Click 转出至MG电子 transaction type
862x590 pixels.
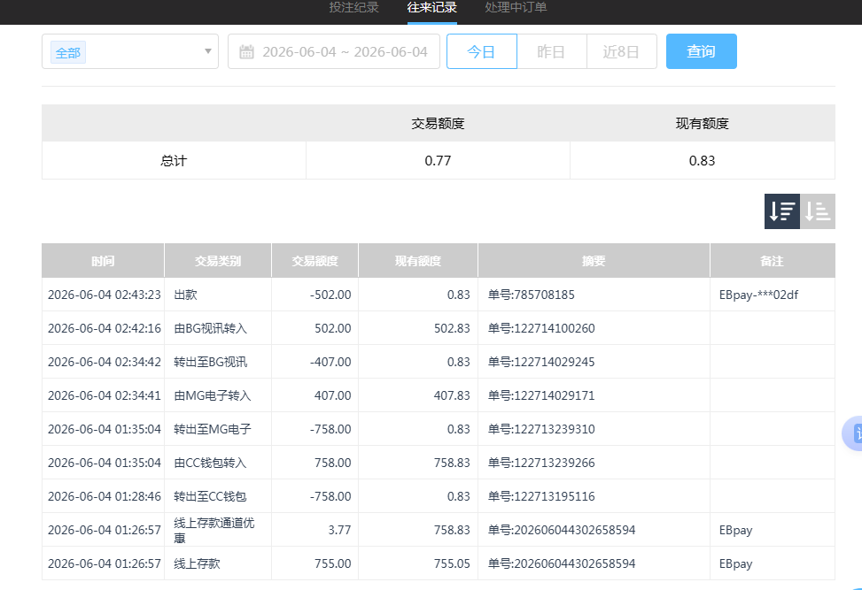point(213,429)
